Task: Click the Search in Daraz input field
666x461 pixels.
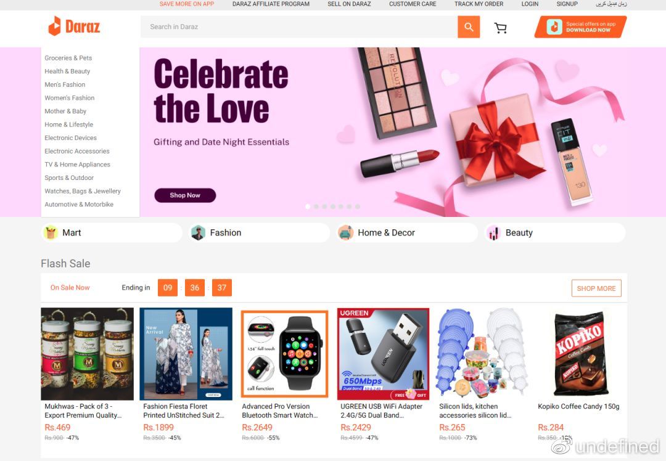Action: 299,27
